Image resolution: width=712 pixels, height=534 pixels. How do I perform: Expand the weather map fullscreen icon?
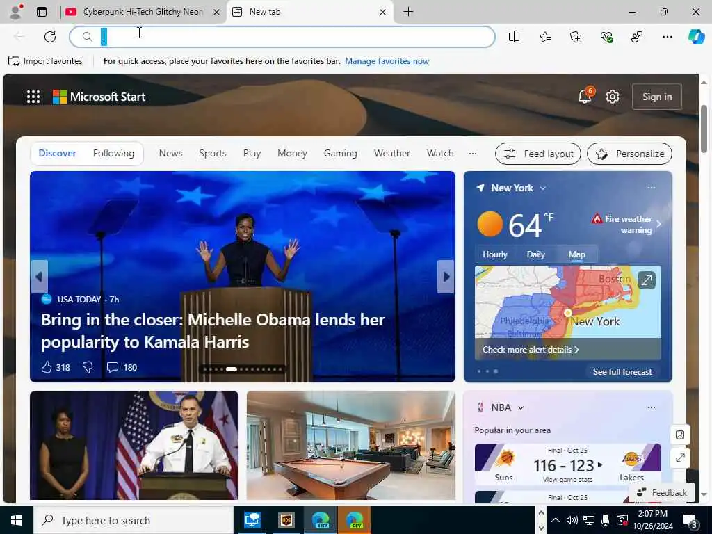click(x=646, y=280)
